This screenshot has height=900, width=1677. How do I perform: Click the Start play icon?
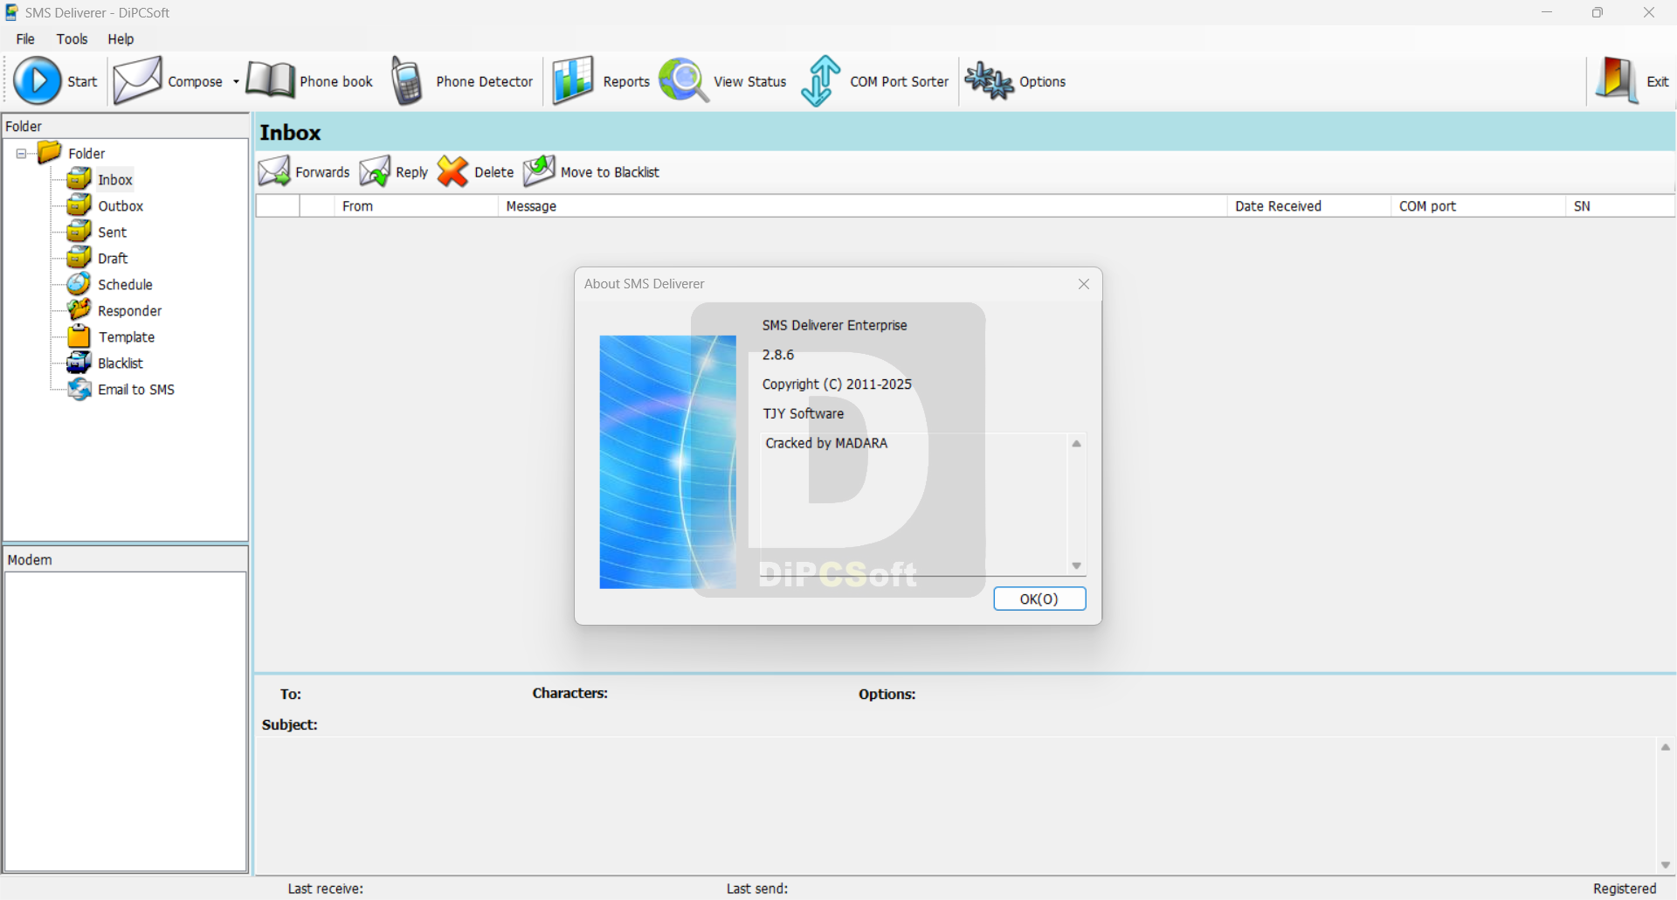37,80
